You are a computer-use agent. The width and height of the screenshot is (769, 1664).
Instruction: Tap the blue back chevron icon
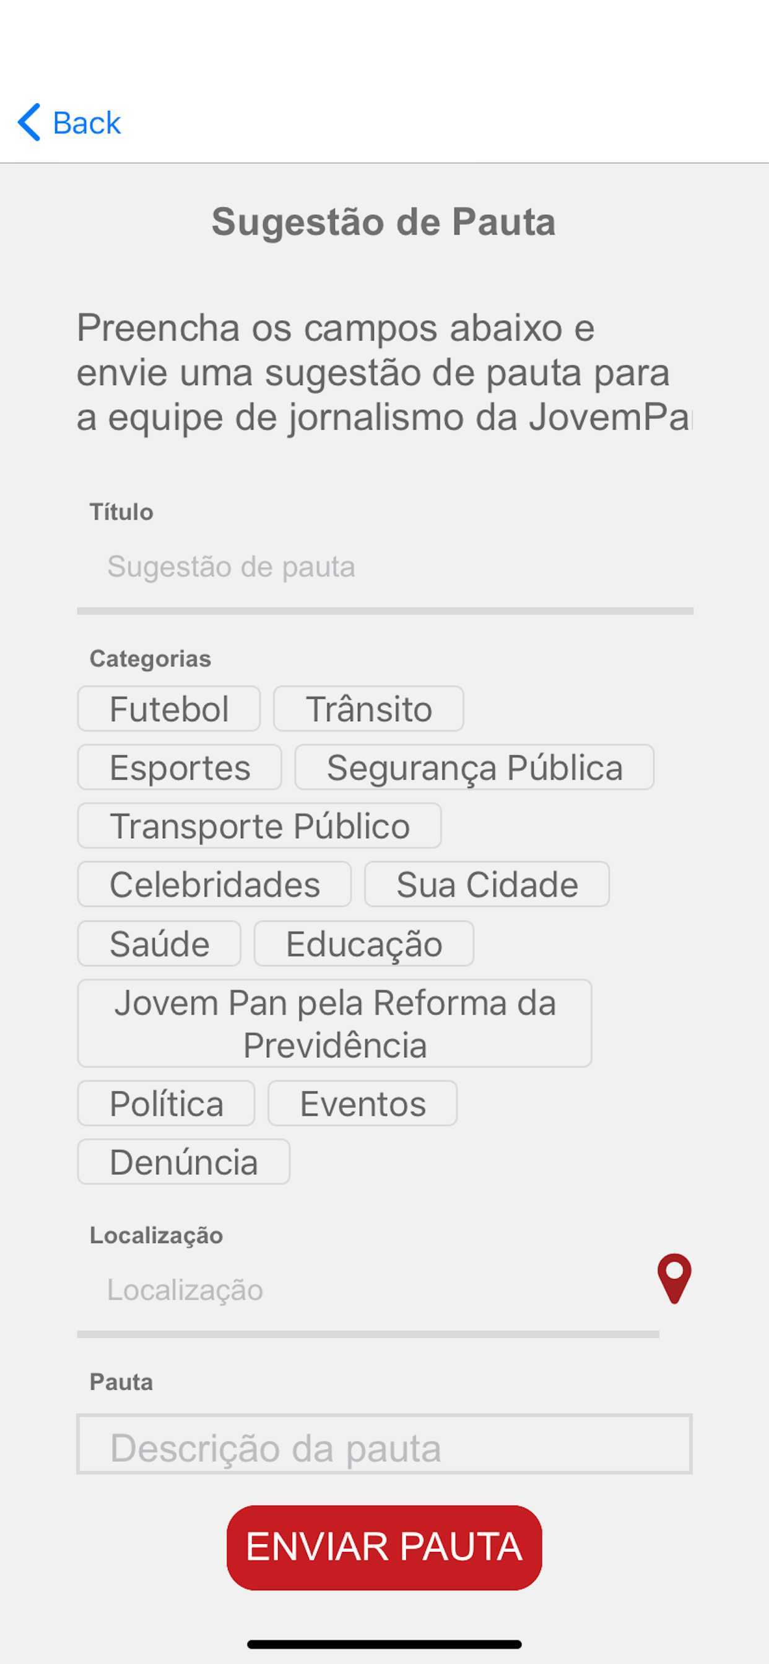tap(29, 122)
